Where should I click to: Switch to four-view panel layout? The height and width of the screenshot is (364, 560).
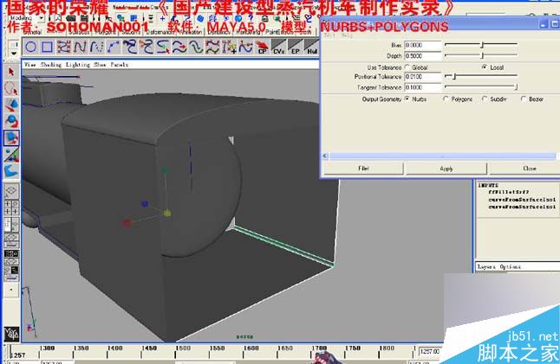11,208
